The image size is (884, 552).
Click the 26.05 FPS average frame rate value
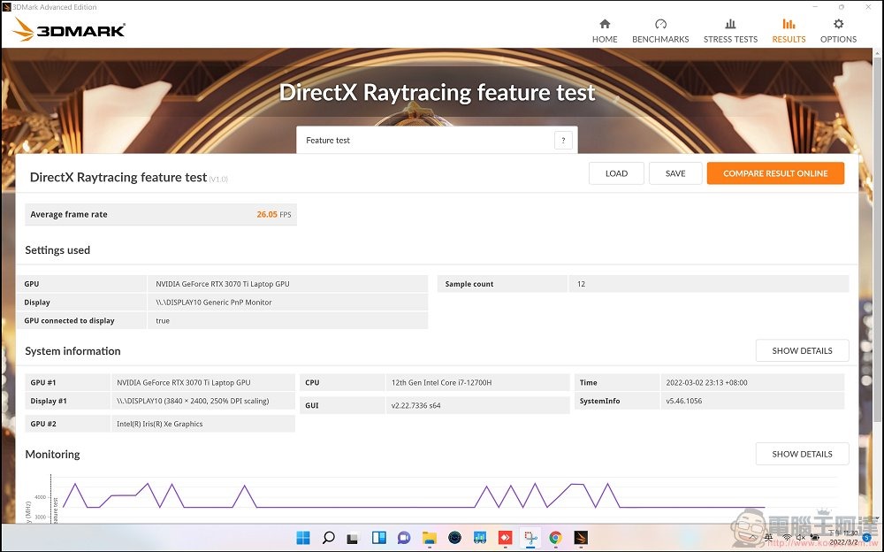[x=274, y=214]
